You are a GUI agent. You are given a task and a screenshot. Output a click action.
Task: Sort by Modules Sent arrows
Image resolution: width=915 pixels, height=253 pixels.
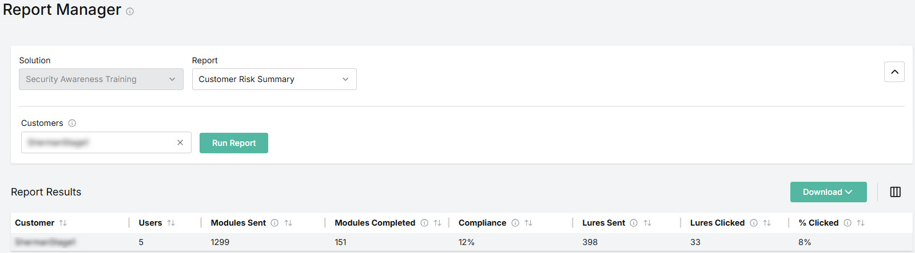click(288, 223)
